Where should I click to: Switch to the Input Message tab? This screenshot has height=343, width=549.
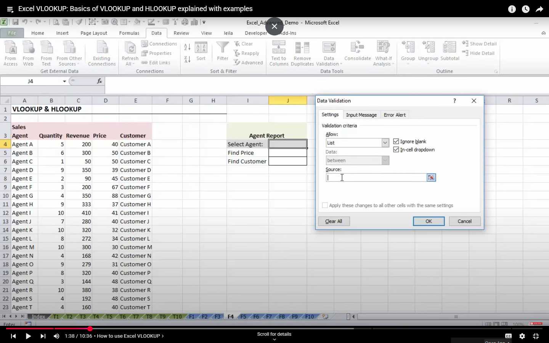[361, 115]
